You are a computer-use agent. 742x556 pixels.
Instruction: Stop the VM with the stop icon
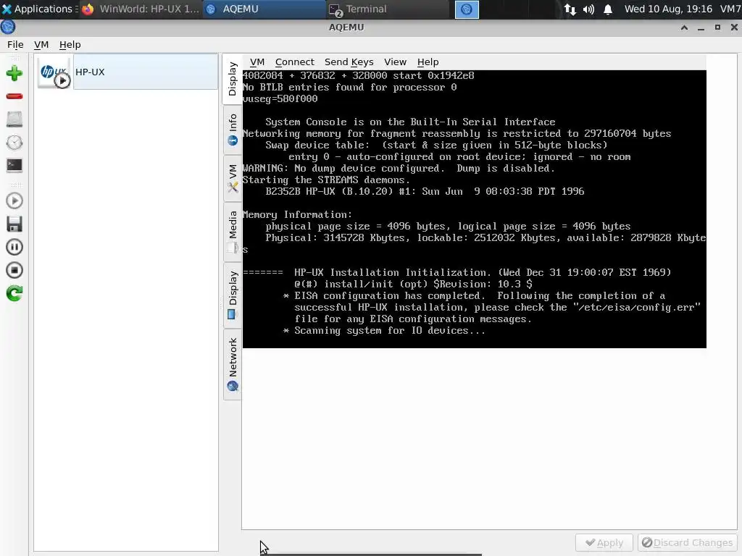point(14,270)
